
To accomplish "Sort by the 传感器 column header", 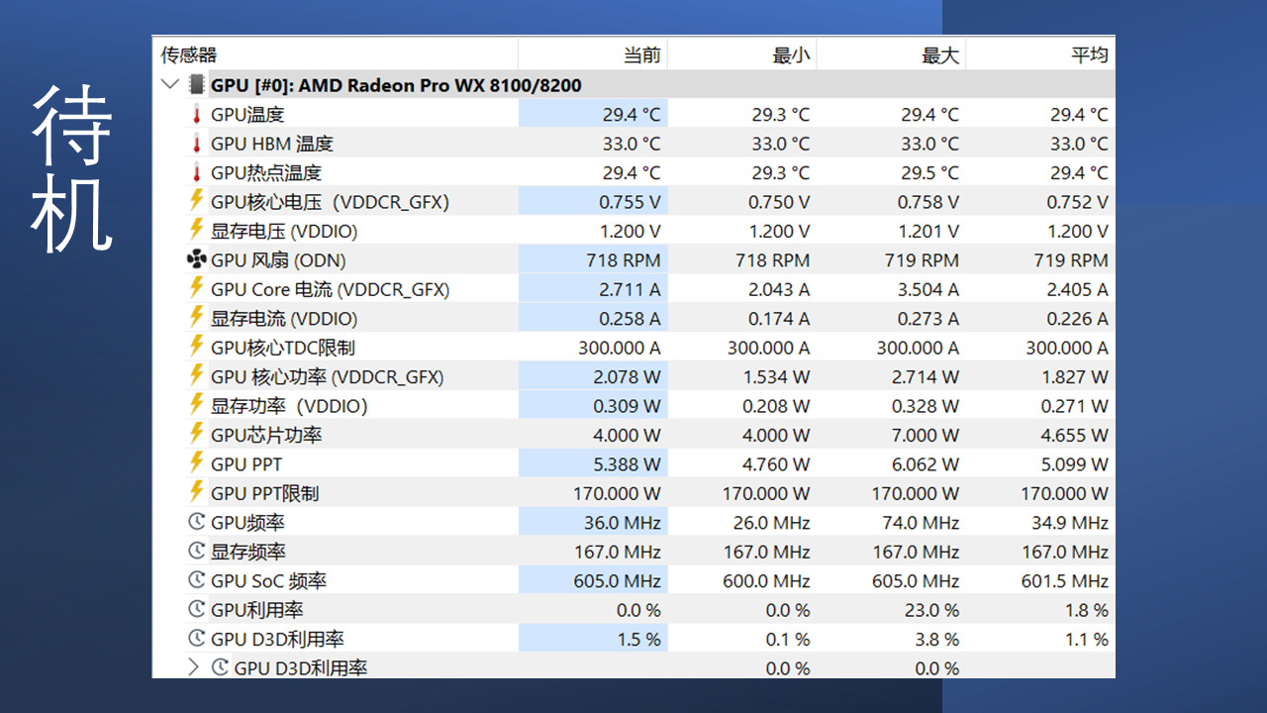I will click(x=335, y=54).
